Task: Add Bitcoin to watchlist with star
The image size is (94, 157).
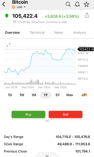Action: 86,4
